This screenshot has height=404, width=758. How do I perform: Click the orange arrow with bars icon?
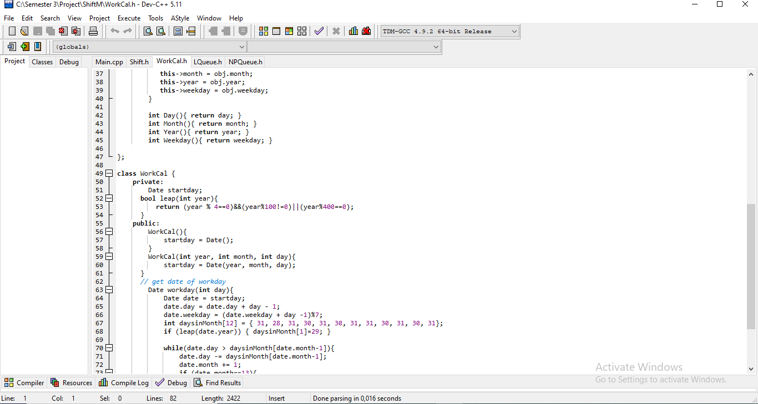coord(191,31)
